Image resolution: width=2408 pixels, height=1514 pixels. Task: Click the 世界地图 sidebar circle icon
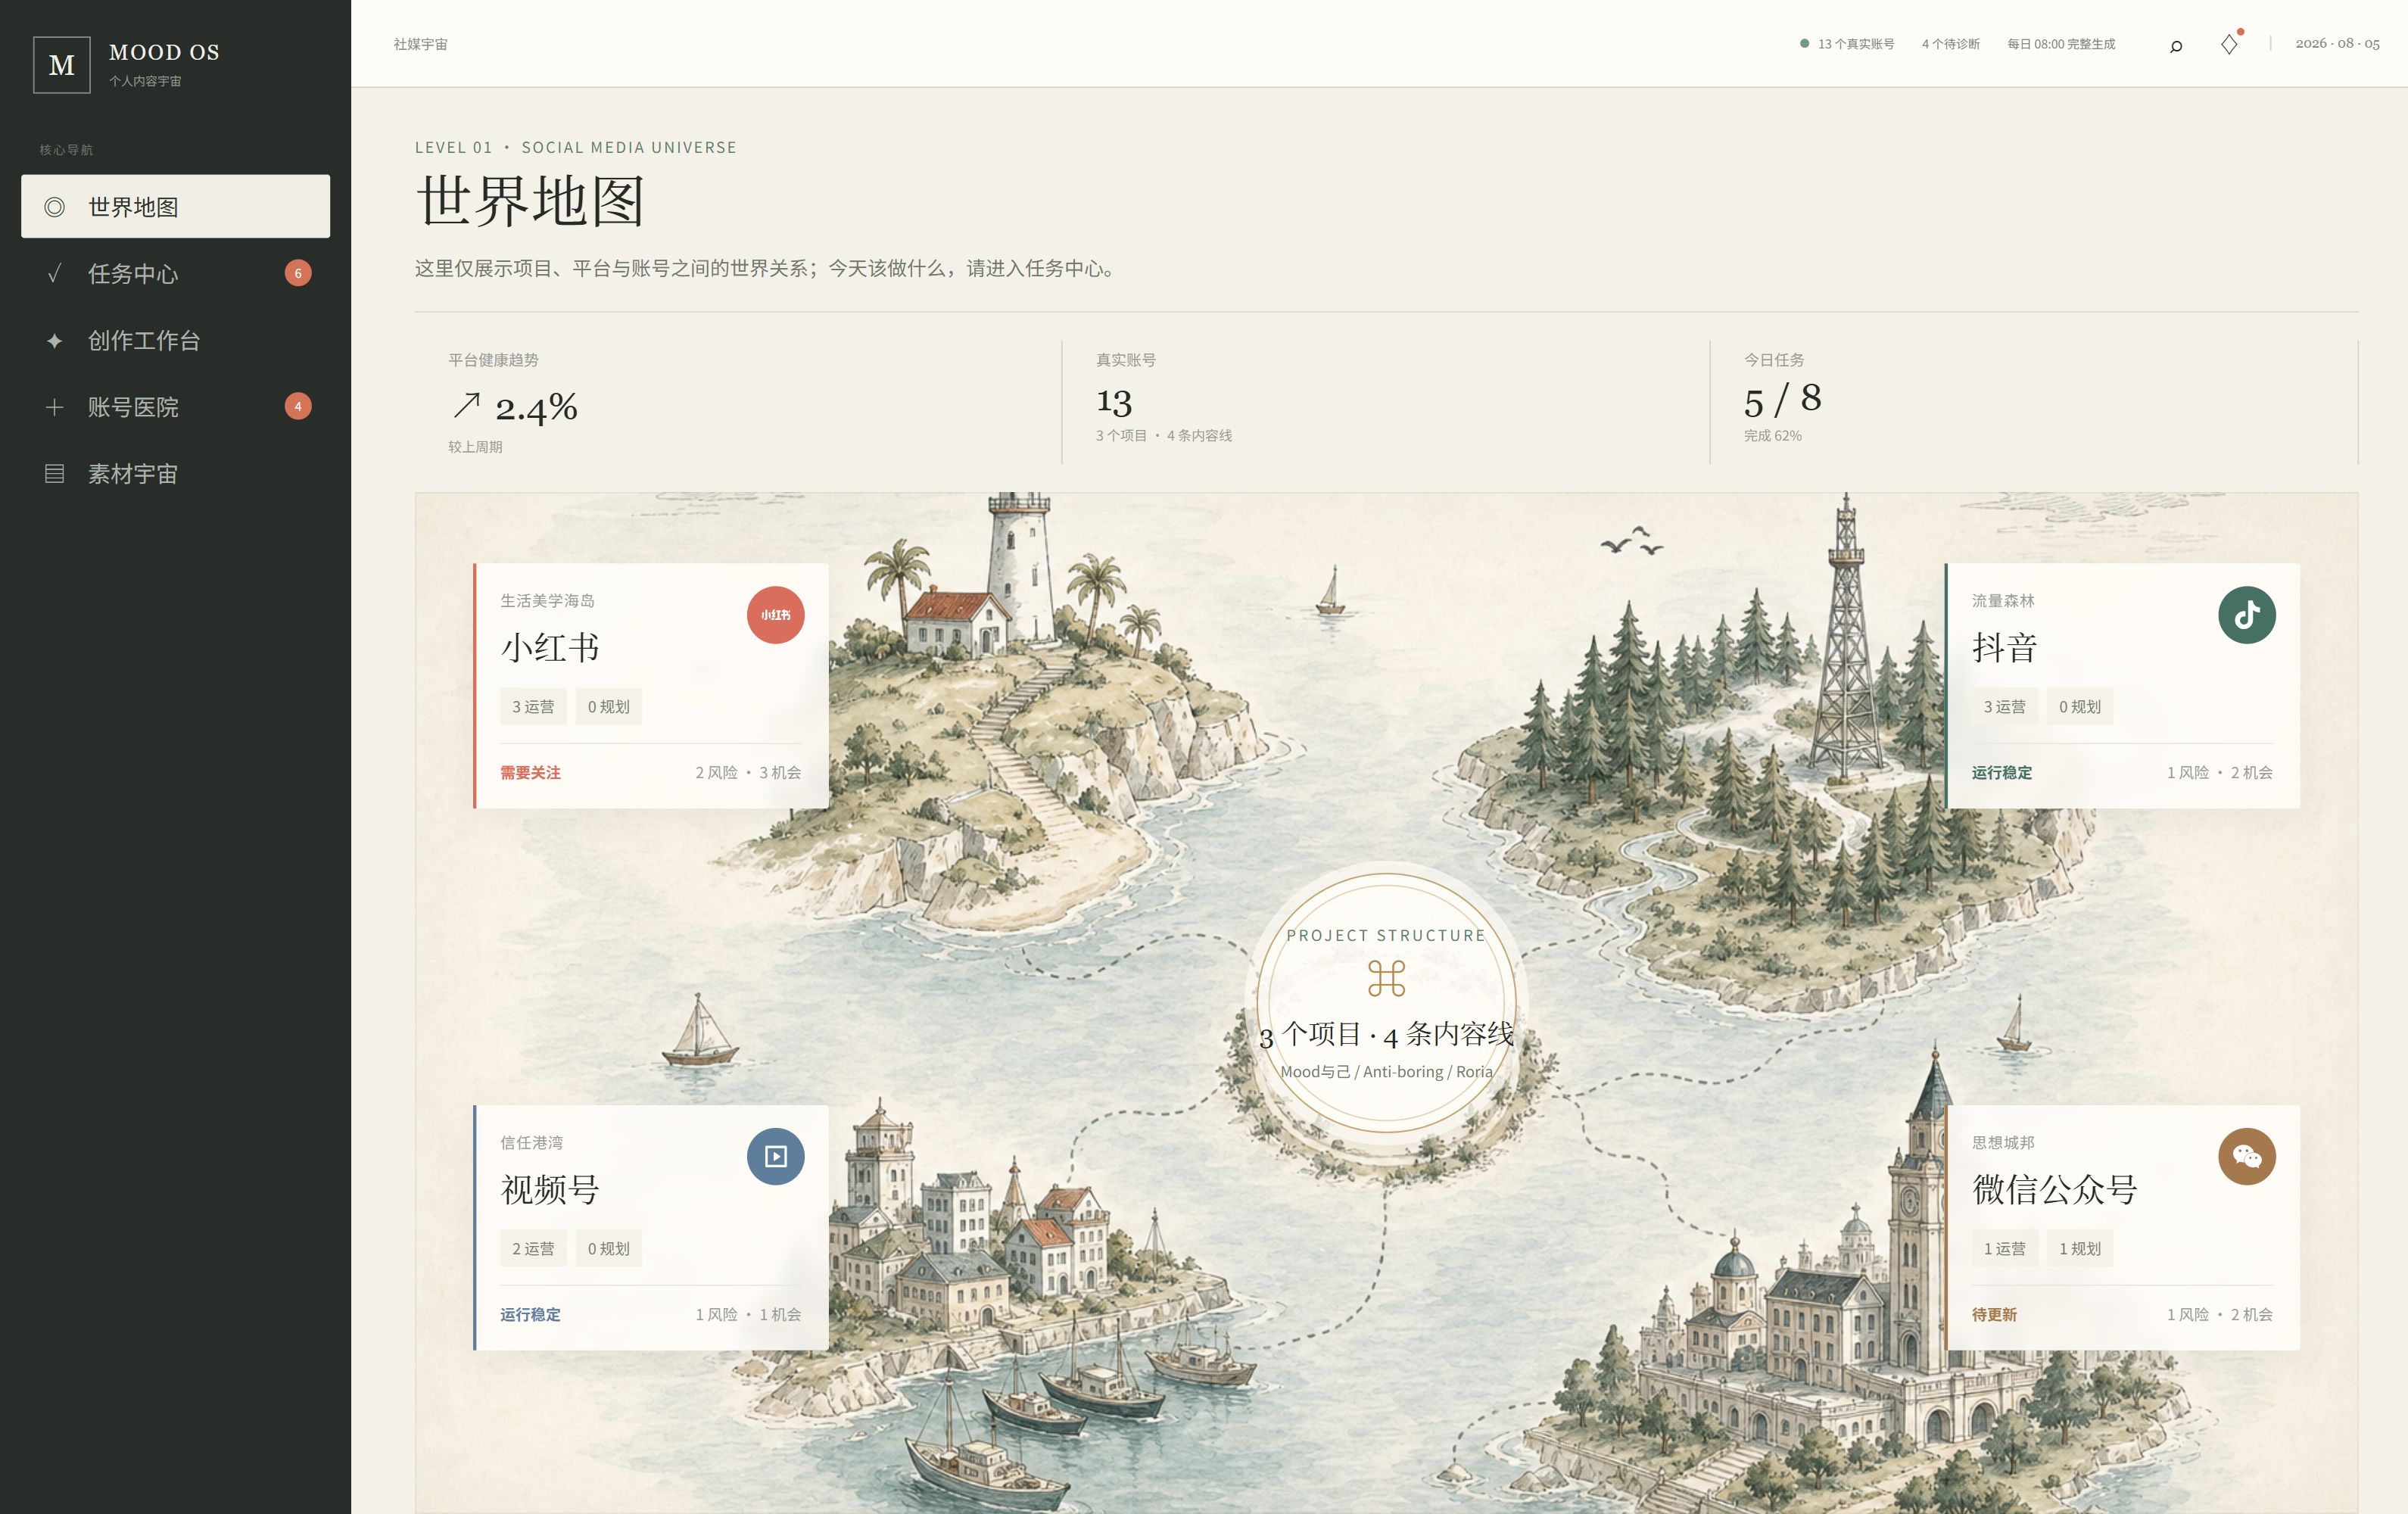55,207
